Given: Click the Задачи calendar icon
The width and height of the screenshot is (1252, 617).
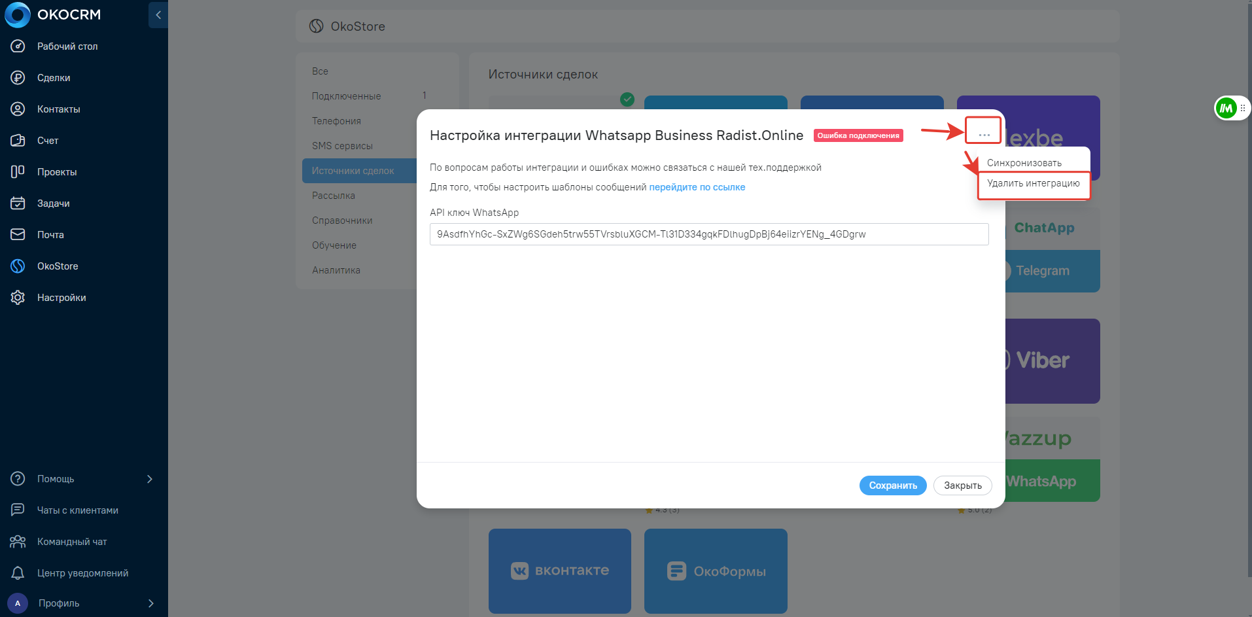Looking at the screenshot, I should click(18, 203).
